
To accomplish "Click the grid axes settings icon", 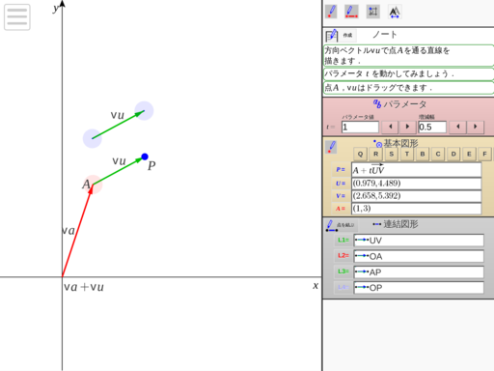I will click(x=373, y=12).
